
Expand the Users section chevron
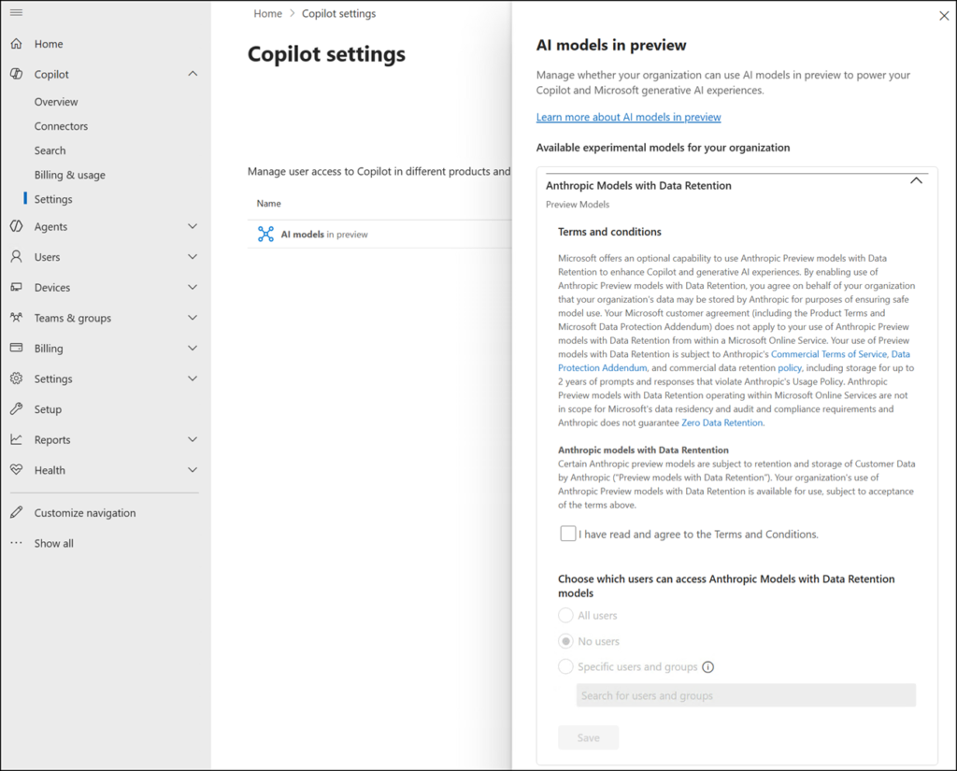193,256
